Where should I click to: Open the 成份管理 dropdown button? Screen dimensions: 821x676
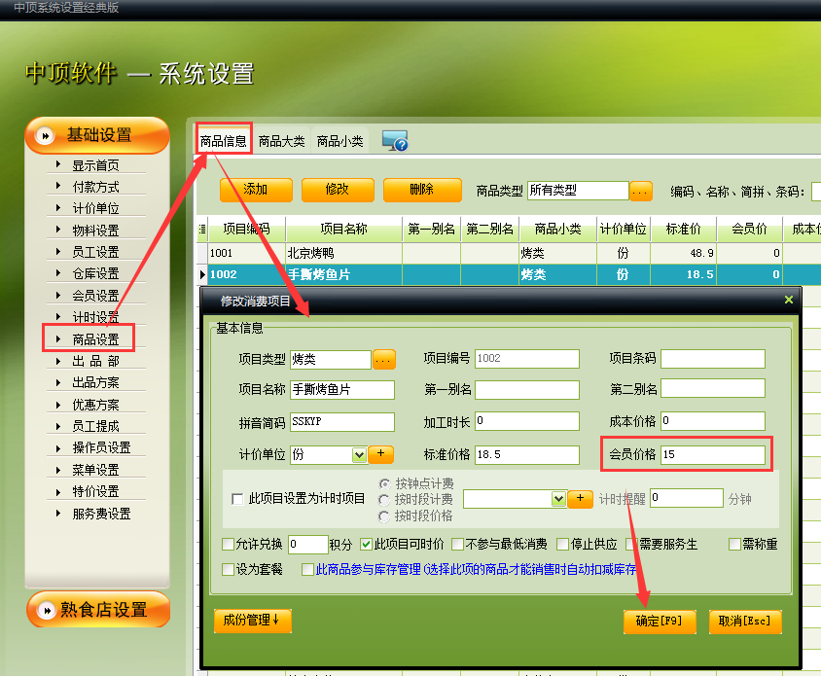click(252, 621)
